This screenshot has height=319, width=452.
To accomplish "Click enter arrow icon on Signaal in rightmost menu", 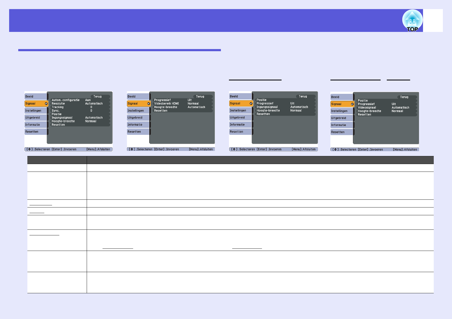I will [352, 104].
